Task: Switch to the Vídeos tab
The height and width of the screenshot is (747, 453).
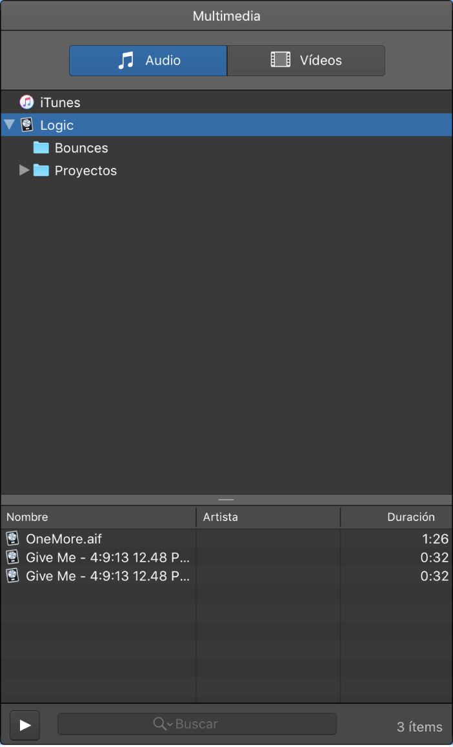Action: click(x=307, y=61)
